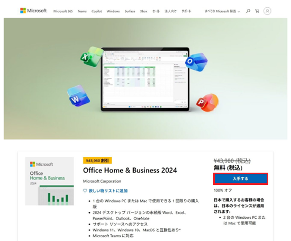This screenshot has width=291, height=241.
Task: Click the Windows 11、Windows 10 compatibility bullet
Action: click(x=137, y=230)
